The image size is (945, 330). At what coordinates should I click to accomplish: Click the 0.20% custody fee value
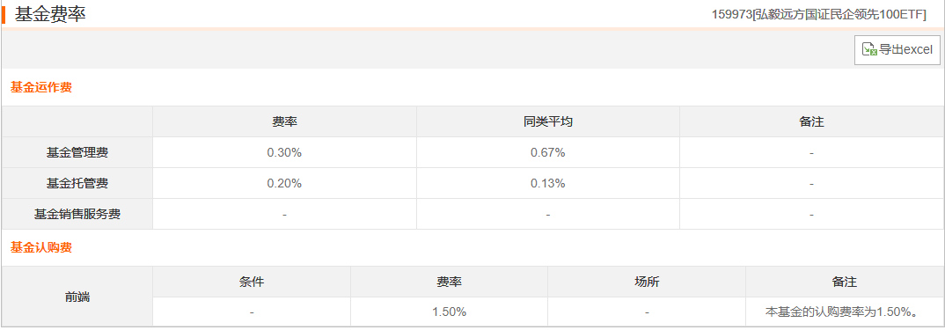tap(284, 184)
